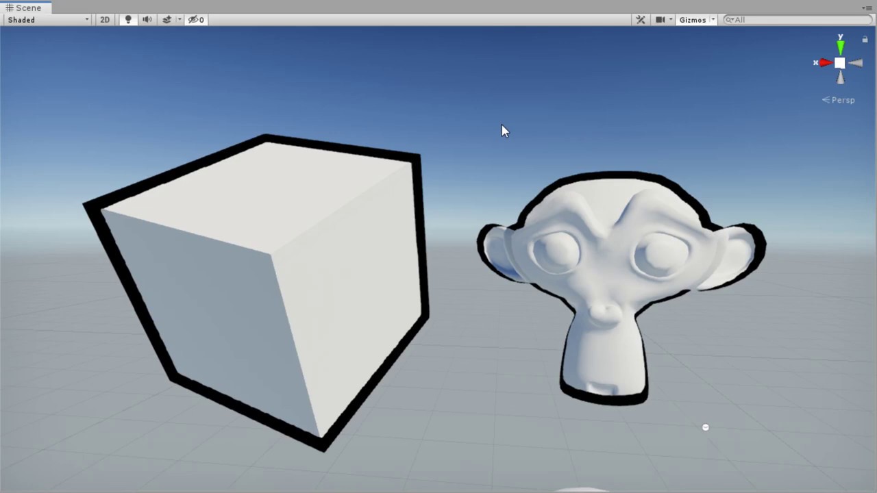Toggle scene audio speaker icon

[x=147, y=20]
